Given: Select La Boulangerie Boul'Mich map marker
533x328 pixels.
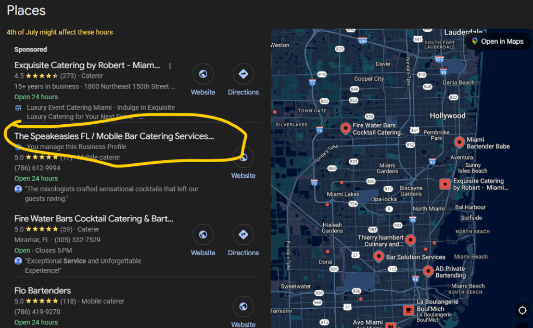Looking at the screenshot, I should point(409,310).
